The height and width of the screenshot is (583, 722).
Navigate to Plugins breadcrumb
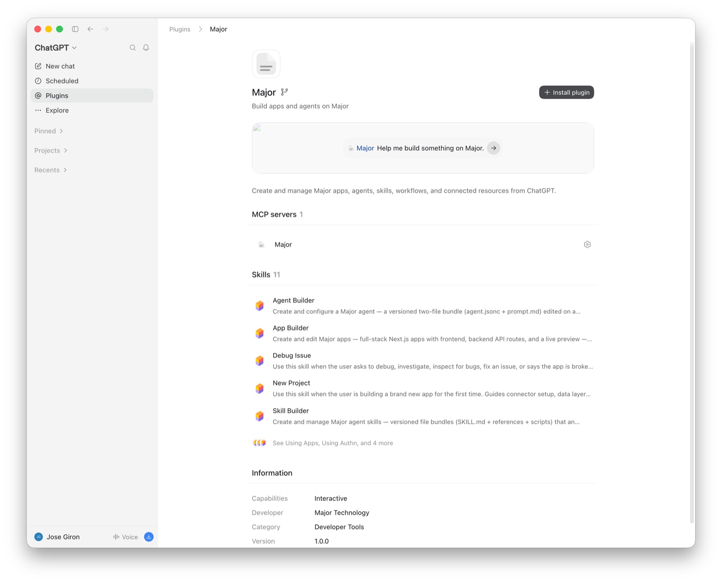coord(180,29)
